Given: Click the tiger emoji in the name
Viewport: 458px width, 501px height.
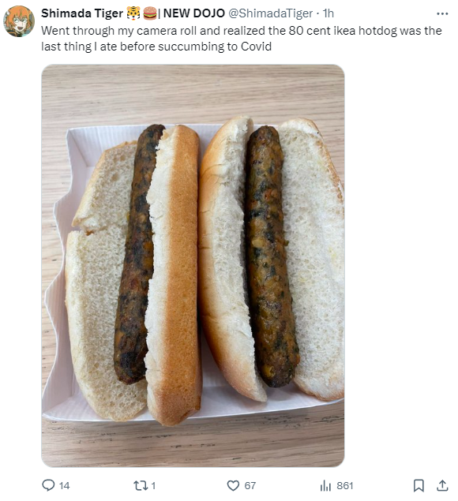Looking at the screenshot, I should point(133,13).
